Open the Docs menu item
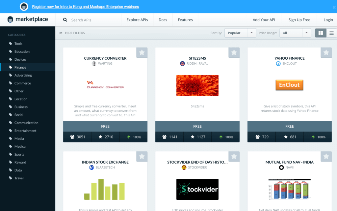This screenshot has height=211, width=337. [163, 20]
